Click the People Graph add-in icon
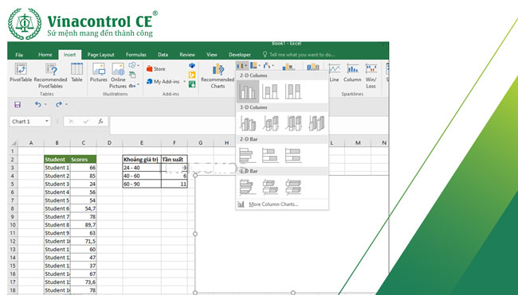518x295 pixels. point(191,85)
